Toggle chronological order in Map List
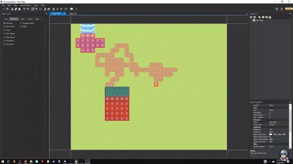This screenshot has width=293, height=164. (x=251, y=17)
